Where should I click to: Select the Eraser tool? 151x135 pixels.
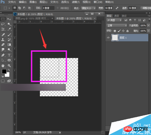[3, 44]
